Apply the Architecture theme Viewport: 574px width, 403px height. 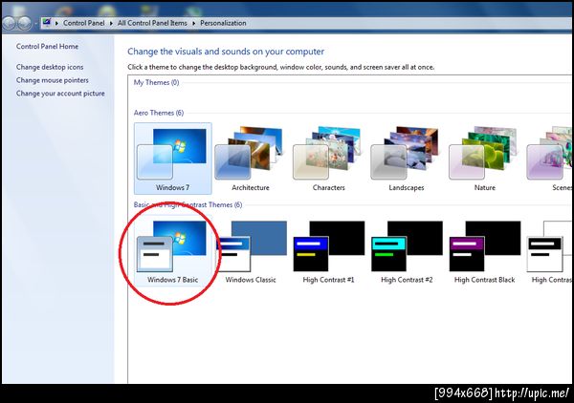(x=251, y=159)
